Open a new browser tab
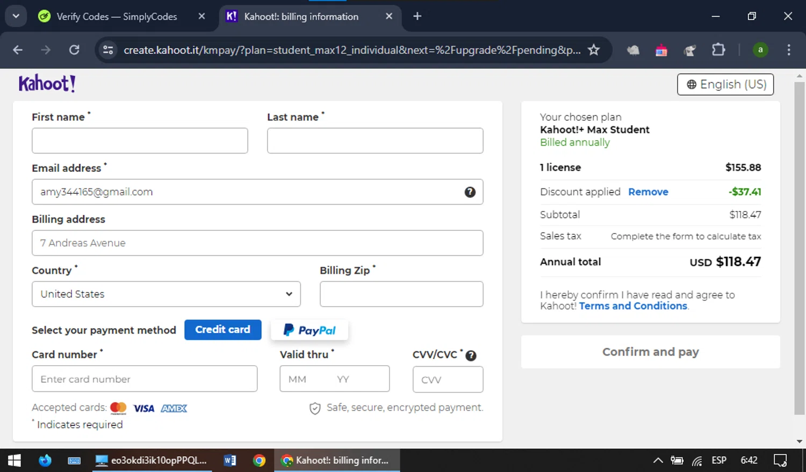The image size is (806, 472). 417,16
